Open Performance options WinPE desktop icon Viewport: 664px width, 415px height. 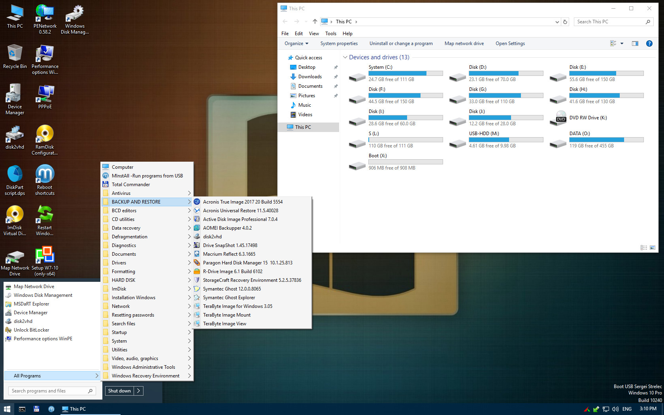click(45, 59)
